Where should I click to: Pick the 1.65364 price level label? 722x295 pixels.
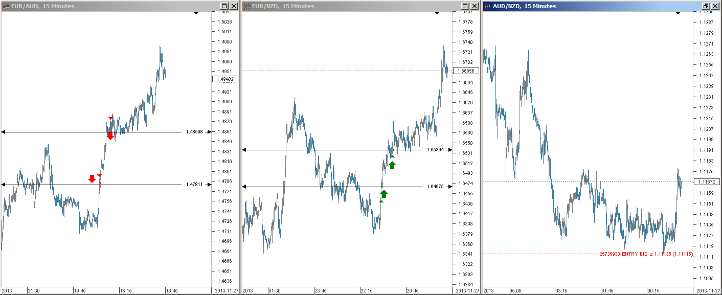click(x=435, y=150)
